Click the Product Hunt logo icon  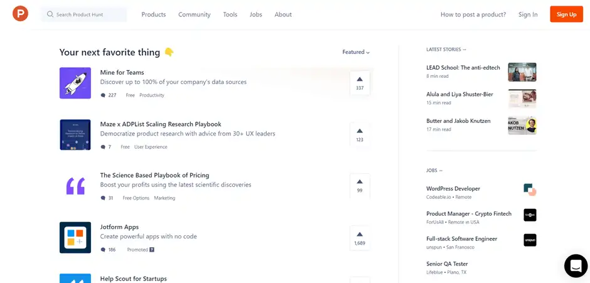pos(20,14)
